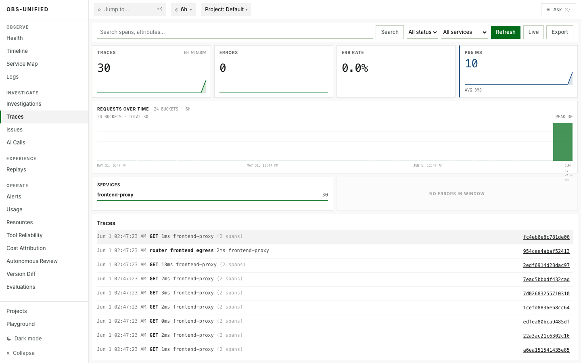Open the All status filter dropdown

click(422, 32)
